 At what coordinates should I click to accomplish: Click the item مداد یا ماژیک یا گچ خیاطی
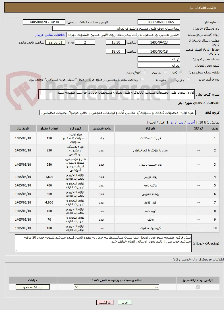150,151
